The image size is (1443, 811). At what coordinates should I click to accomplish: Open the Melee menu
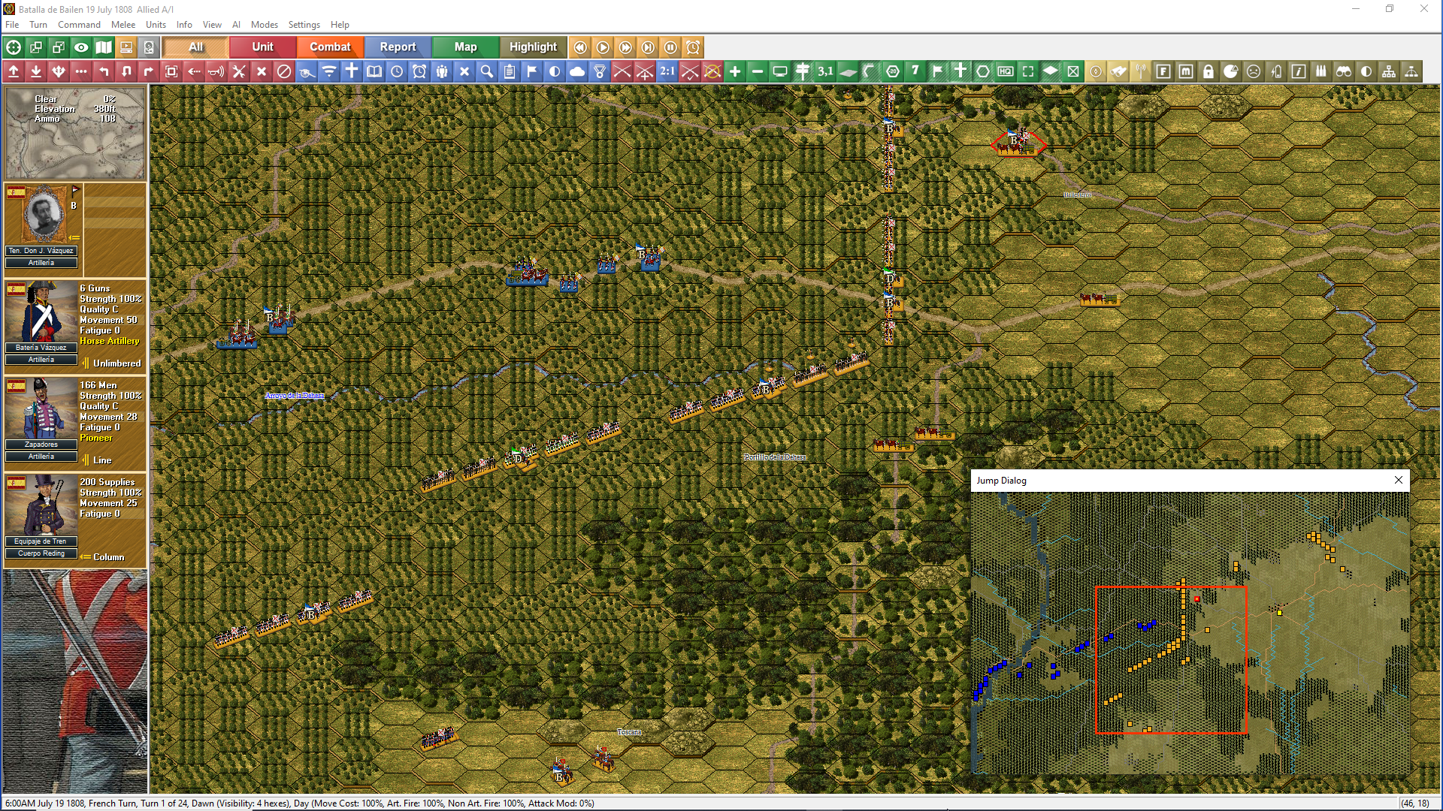123,25
